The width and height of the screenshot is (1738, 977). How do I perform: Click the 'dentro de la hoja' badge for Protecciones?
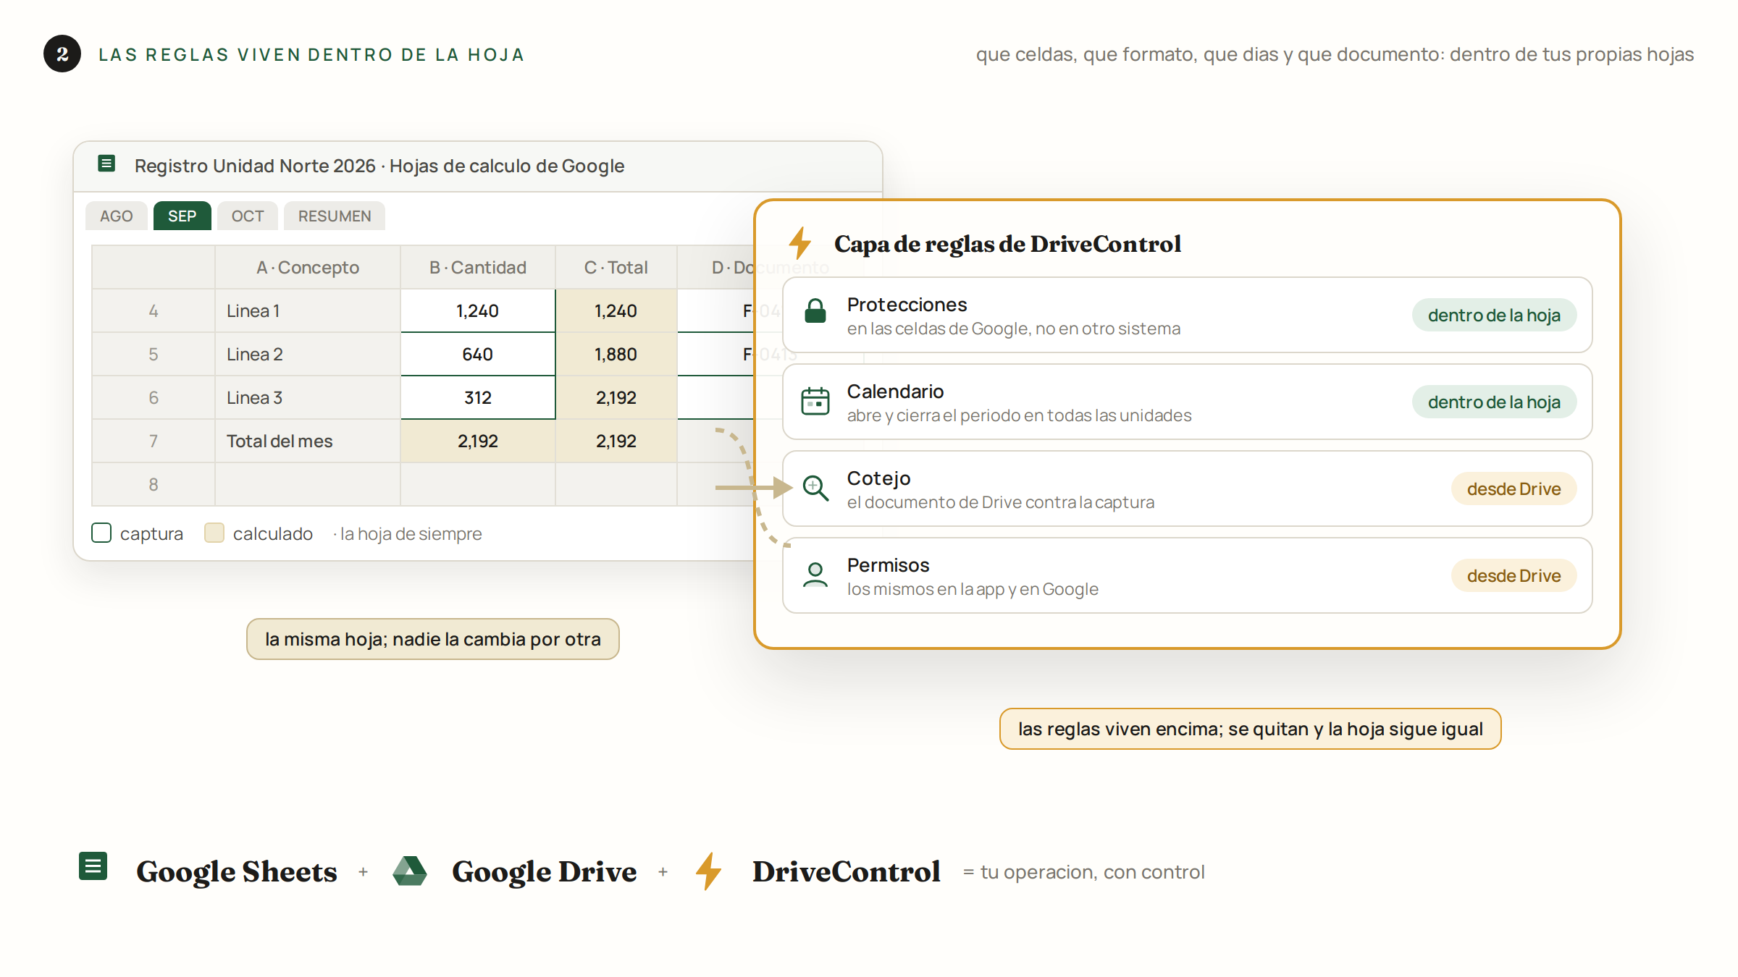tap(1494, 315)
